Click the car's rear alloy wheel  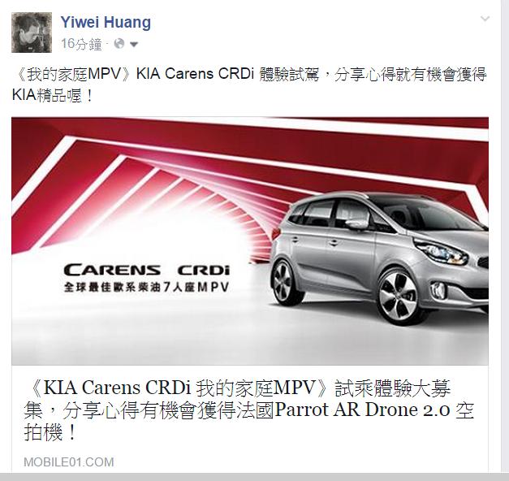(283, 280)
